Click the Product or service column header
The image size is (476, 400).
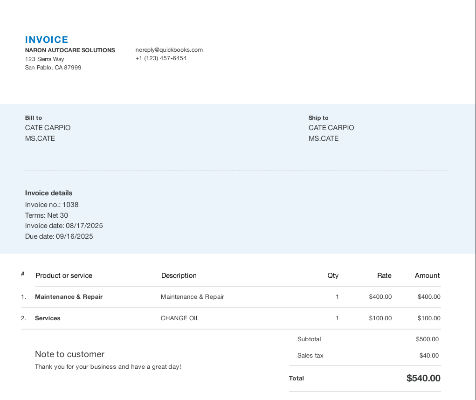point(64,276)
